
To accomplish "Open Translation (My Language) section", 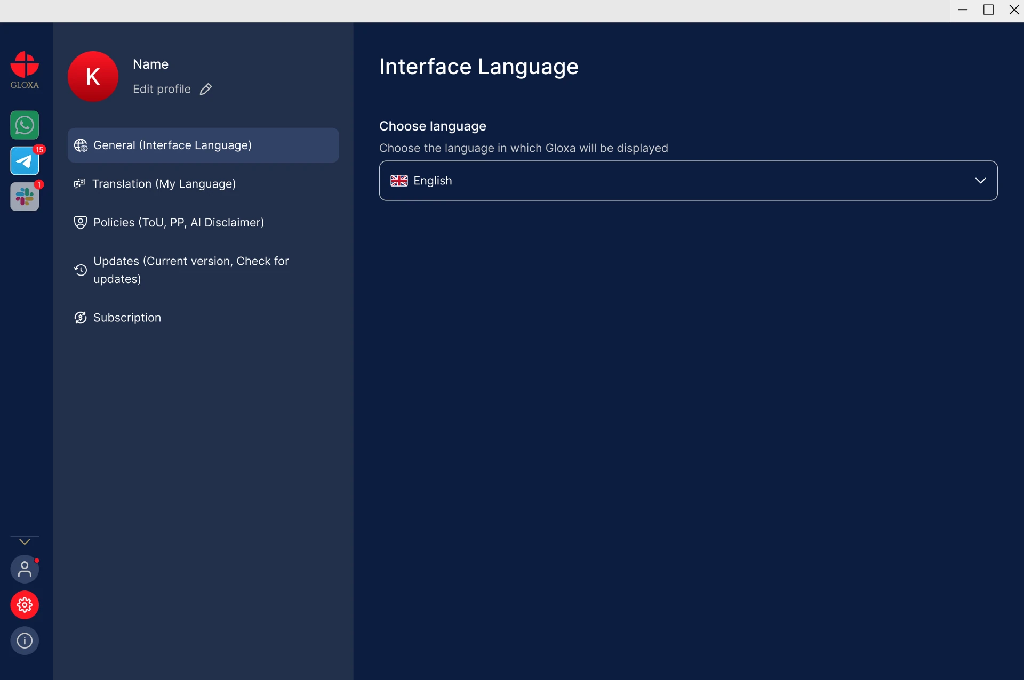I will 203,184.
